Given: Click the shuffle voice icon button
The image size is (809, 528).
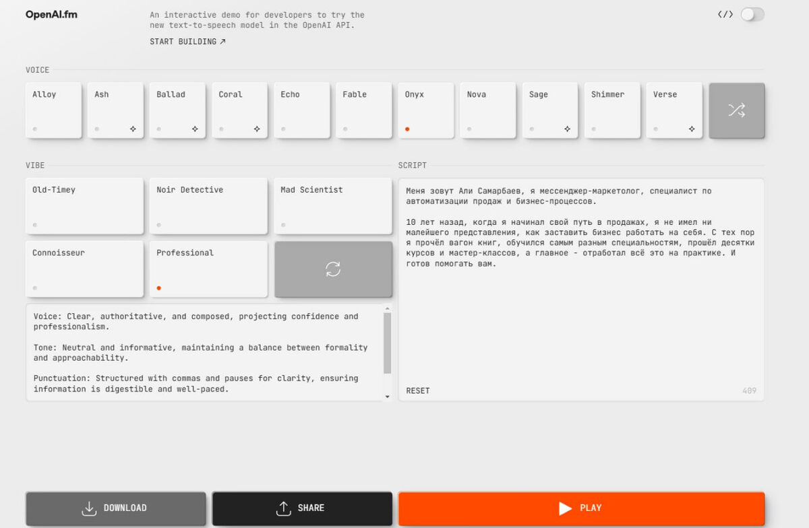Looking at the screenshot, I should pyautogui.click(x=736, y=110).
